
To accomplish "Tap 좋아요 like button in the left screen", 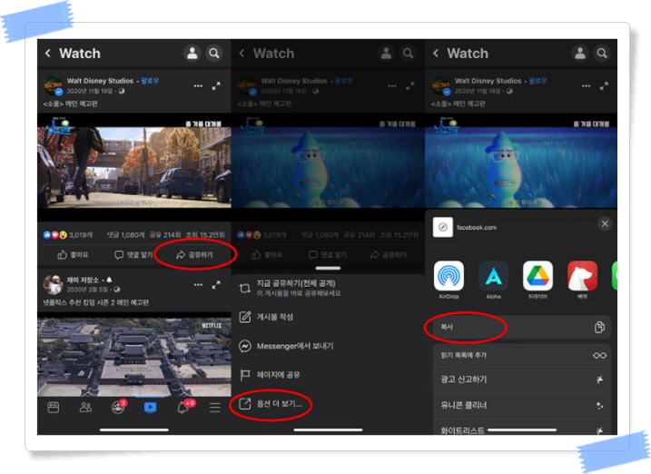I will (x=73, y=254).
